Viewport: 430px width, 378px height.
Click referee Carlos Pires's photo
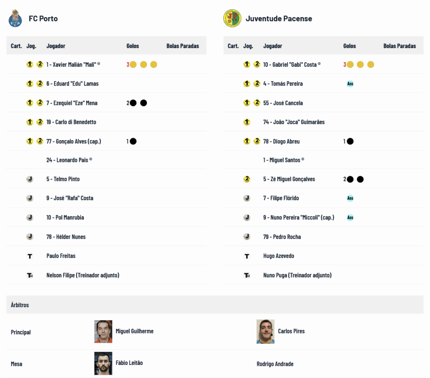coord(265,331)
